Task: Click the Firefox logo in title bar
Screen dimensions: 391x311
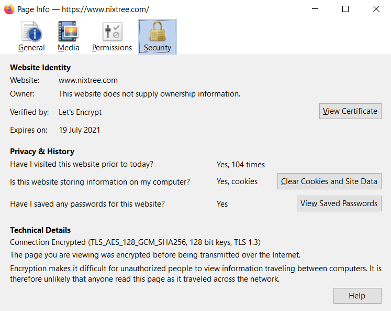Action: point(9,9)
